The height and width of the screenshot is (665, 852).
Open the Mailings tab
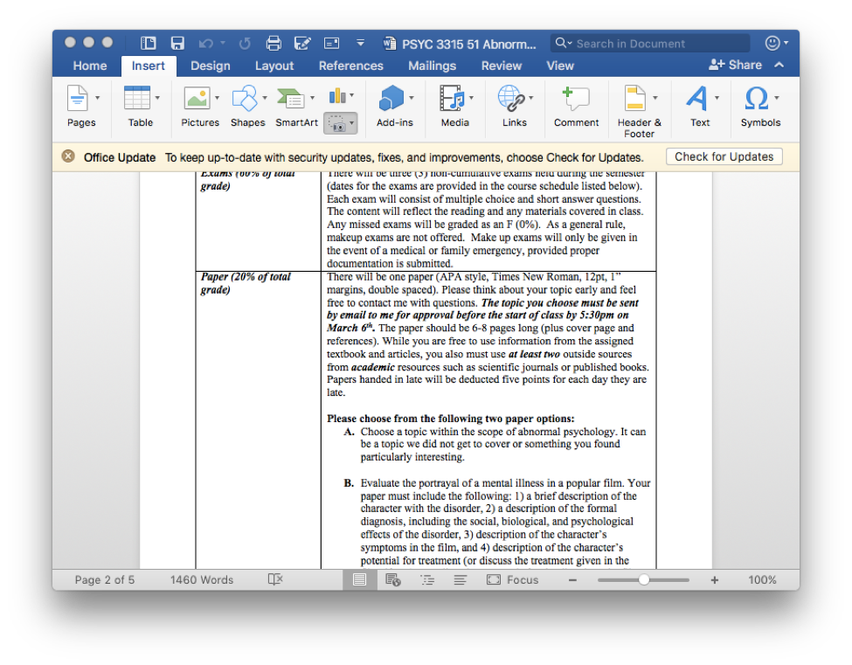[x=433, y=66]
